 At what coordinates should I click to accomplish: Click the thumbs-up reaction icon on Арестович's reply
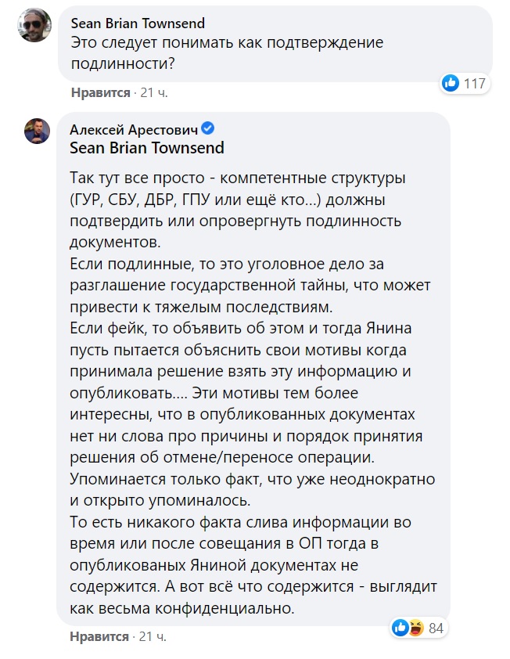(399, 627)
